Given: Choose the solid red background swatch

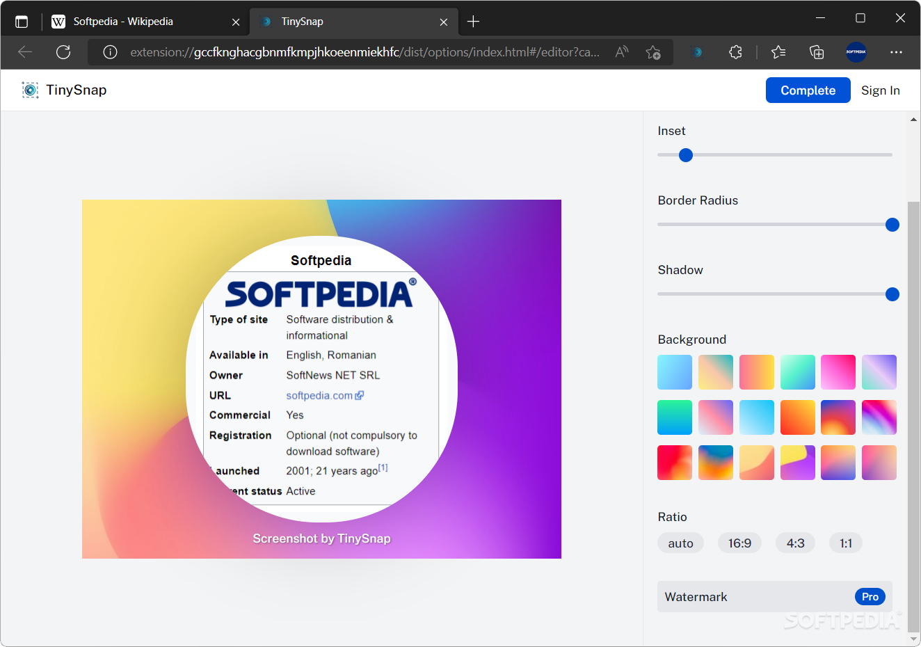Looking at the screenshot, I should click(675, 463).
